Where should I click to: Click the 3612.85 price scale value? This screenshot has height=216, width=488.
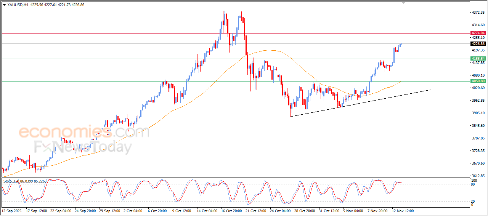[x=478, y=176]
